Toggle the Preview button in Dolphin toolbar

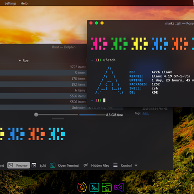[x=18, y=165]
